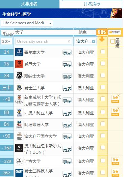Image resolution: width=124 pixels, height=177 pixels.
Task: Click the 澳大利亚国立大学 logo
Action: [19, 136]
